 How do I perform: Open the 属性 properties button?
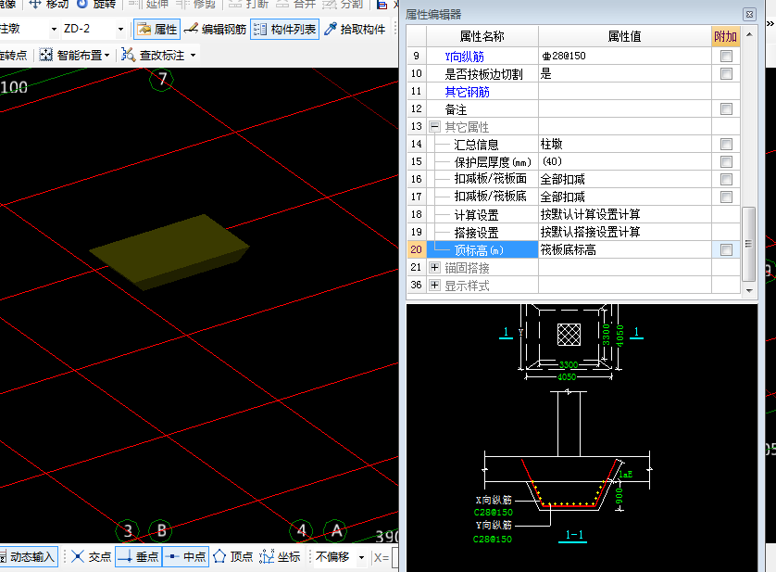pos(156,30)
